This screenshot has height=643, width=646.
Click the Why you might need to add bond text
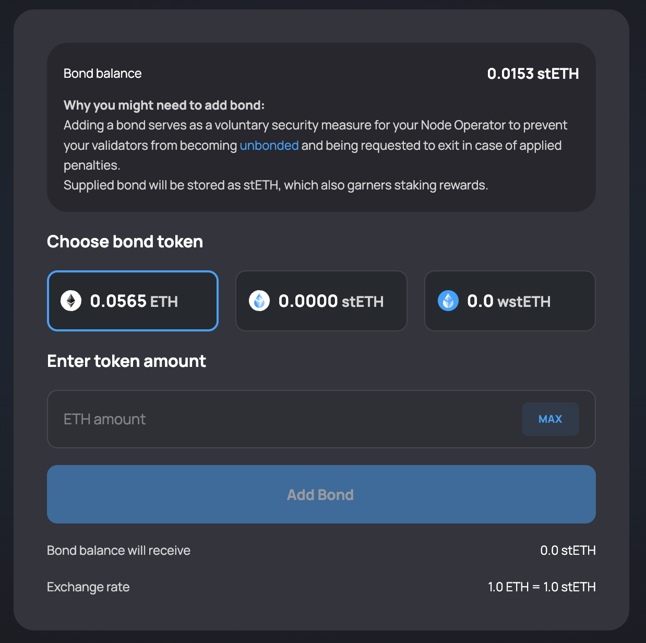[164, 105]
